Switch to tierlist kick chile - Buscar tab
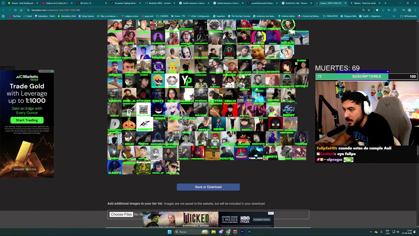 [296, 3]
